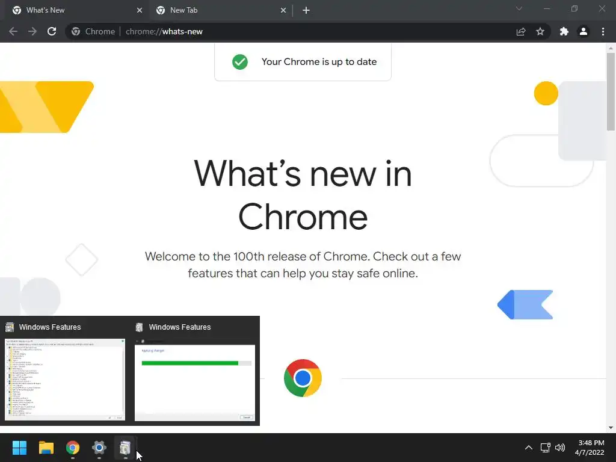Click the scrollbar up arrow
The width and height of the screenshot is (616, 462).
(x=611, y=48)
